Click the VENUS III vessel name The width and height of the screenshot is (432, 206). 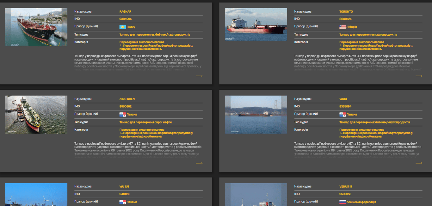tap(346, 187)
